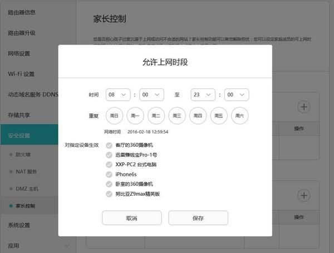334x253 pixels.
Task: Check the 卧室的360摄像机 device checkbox
Action: click(x=109, y=184)
